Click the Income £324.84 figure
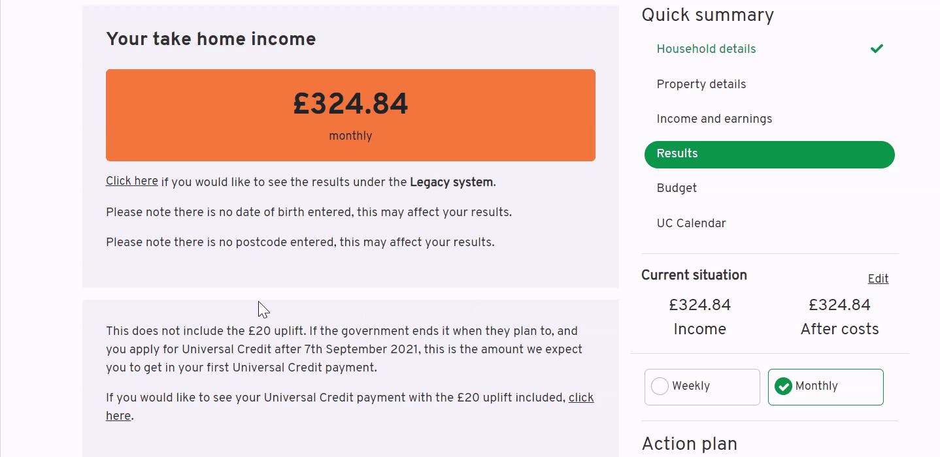The image size is (940, 457). point(699,305)
